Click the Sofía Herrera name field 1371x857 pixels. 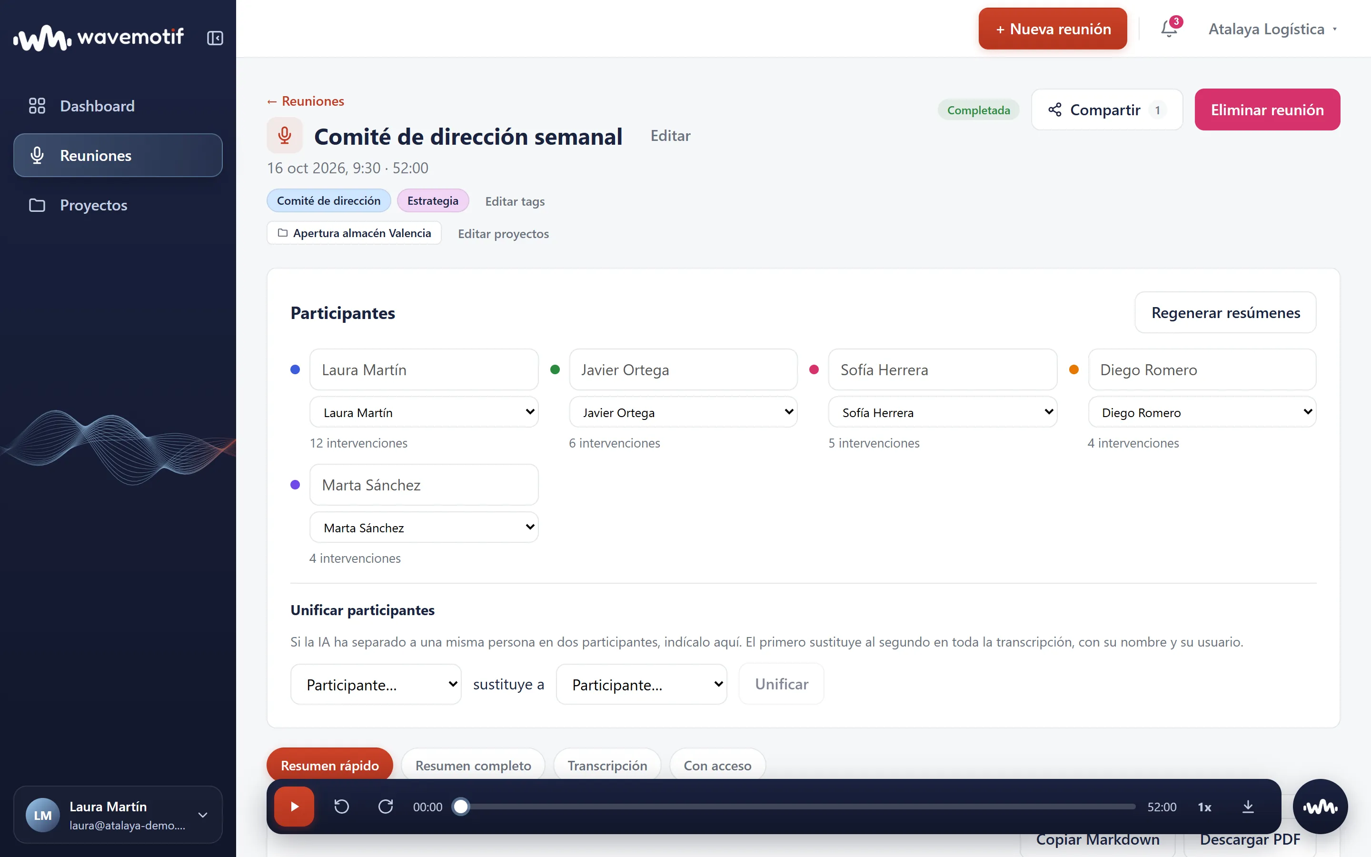[x=943, y=369]
